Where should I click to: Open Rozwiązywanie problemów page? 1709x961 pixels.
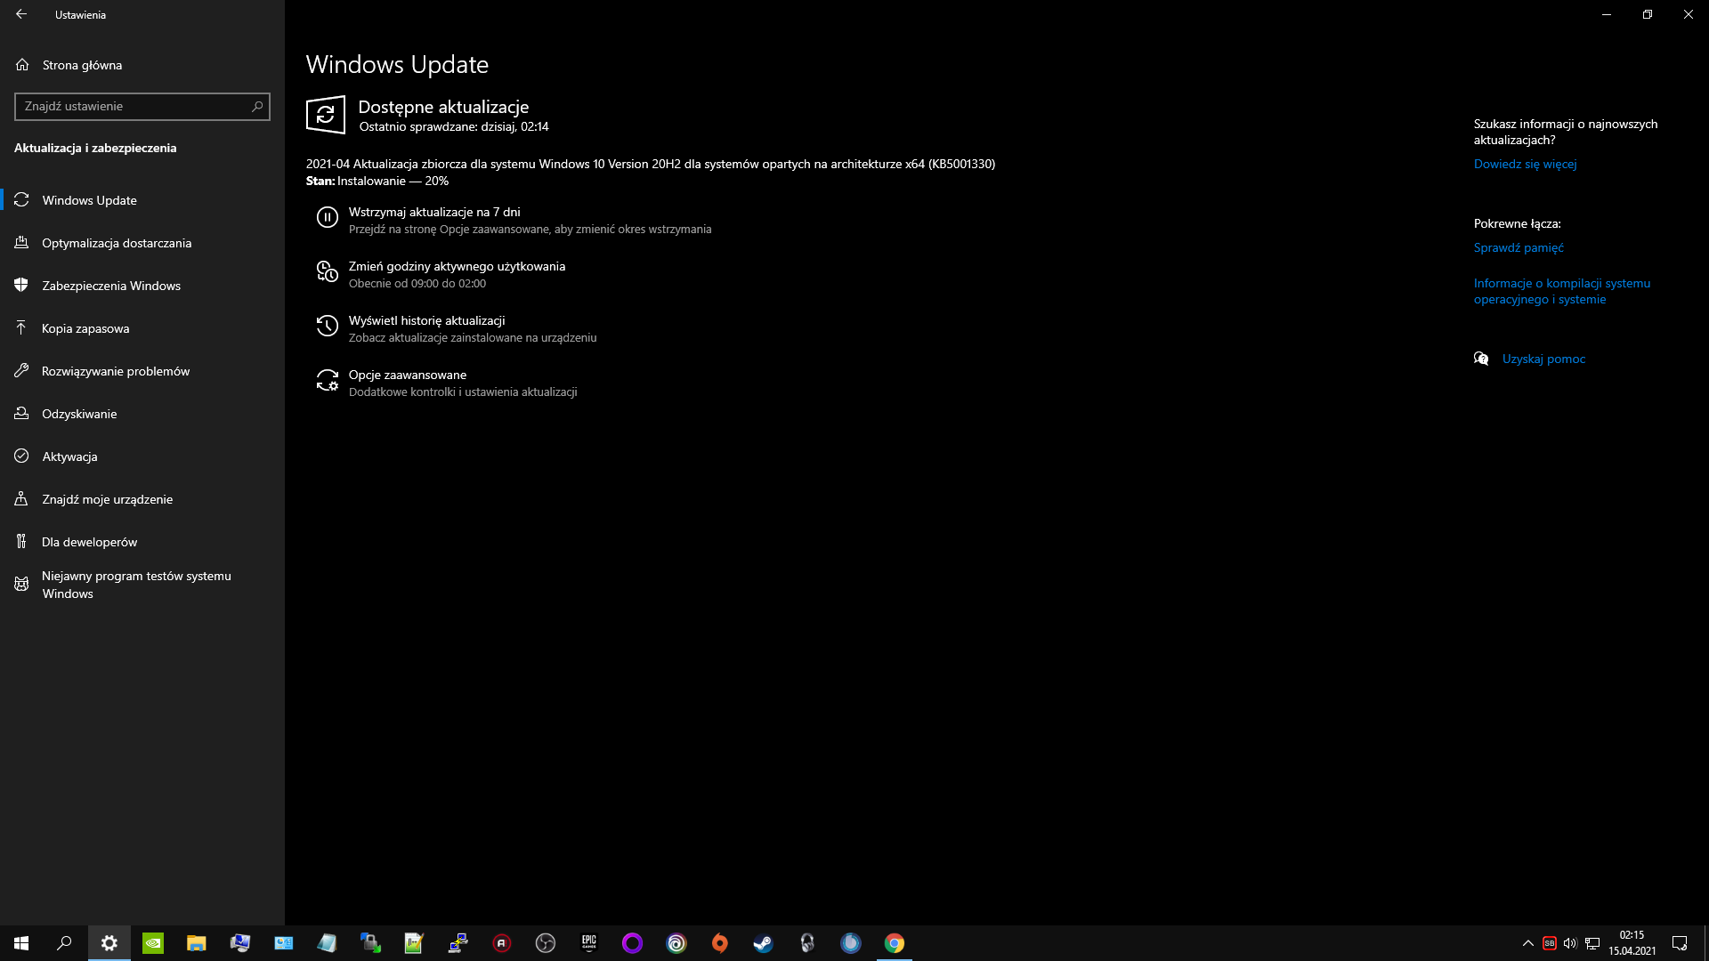click(115, 371)
